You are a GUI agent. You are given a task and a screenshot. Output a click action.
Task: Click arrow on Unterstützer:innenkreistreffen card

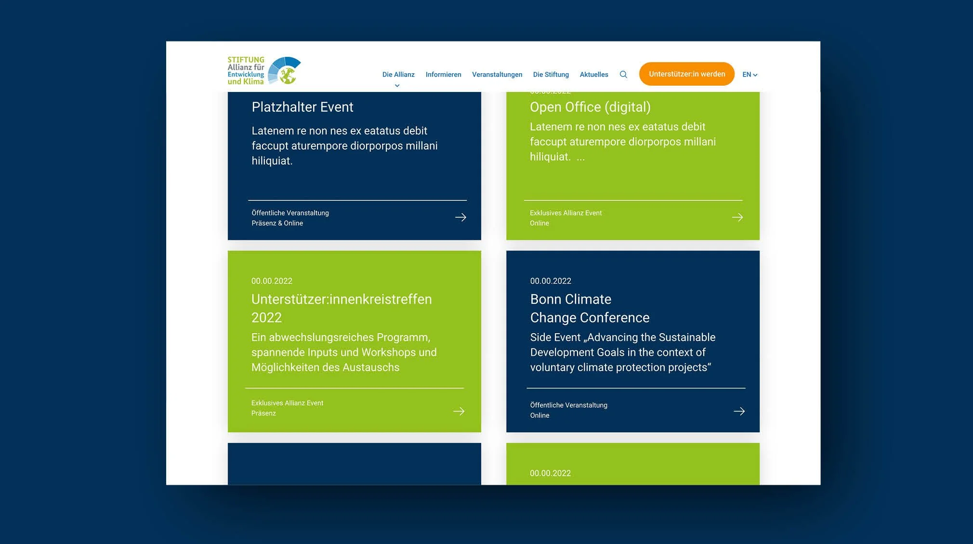click(459, 411)
